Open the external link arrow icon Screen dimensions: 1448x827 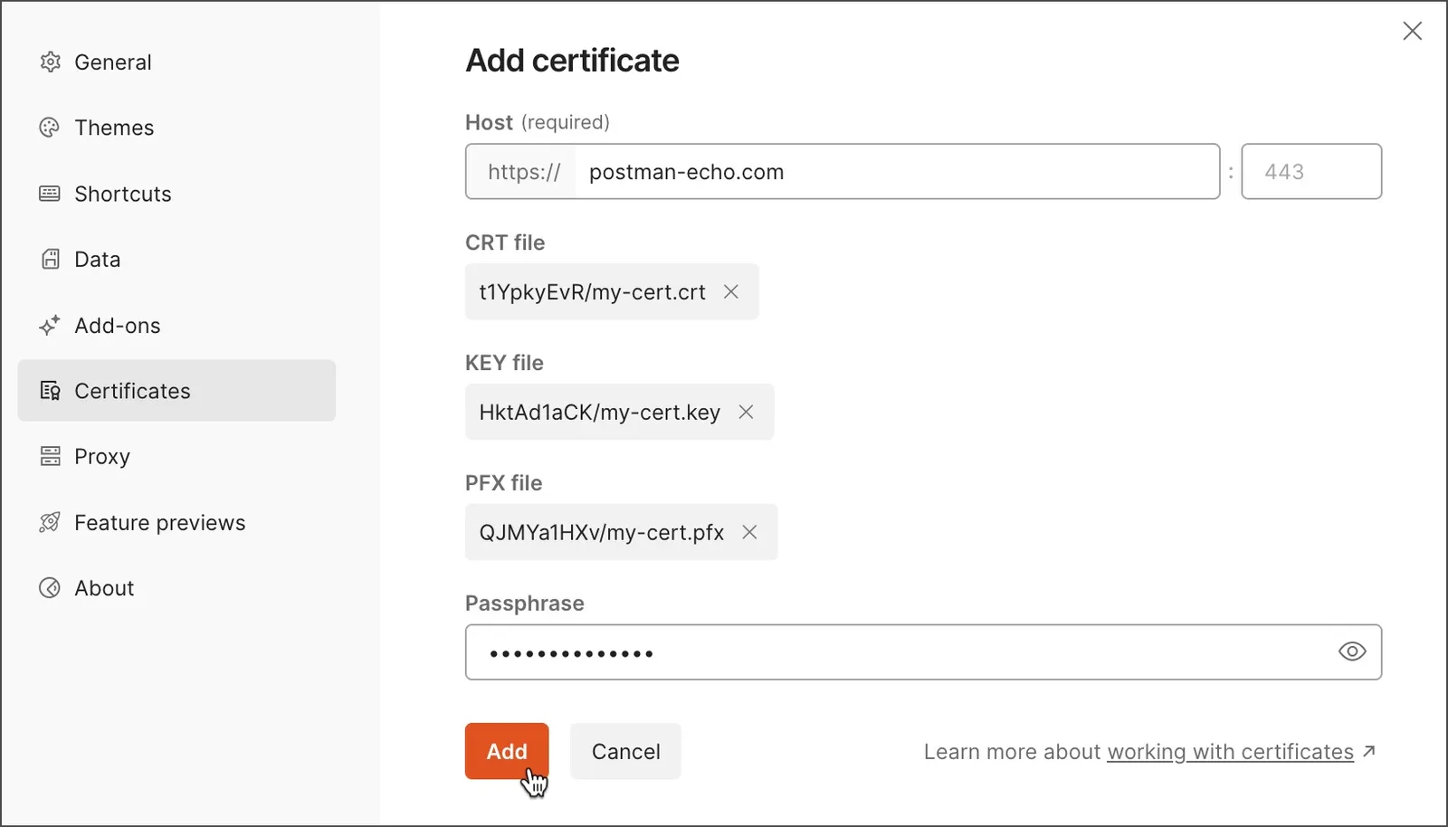[1369, 751]
